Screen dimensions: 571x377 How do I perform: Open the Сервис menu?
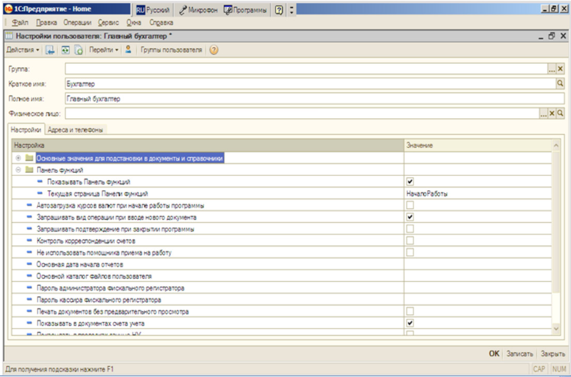pyautogui.click(x=108, y=23)
